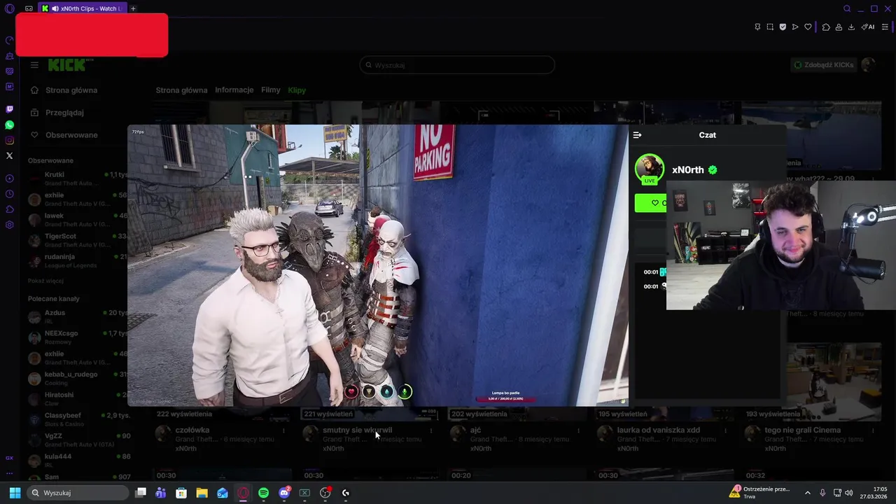Viewport: 896px width, 504px height.
Task: Open options menu for ajć clip
Action: click(578, 430)
